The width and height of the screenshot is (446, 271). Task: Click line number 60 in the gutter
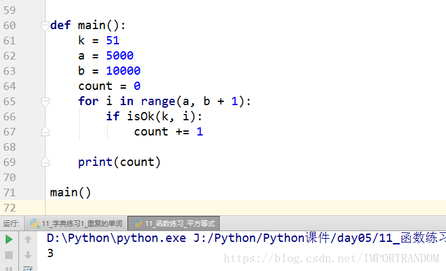[x=10, y=25]
